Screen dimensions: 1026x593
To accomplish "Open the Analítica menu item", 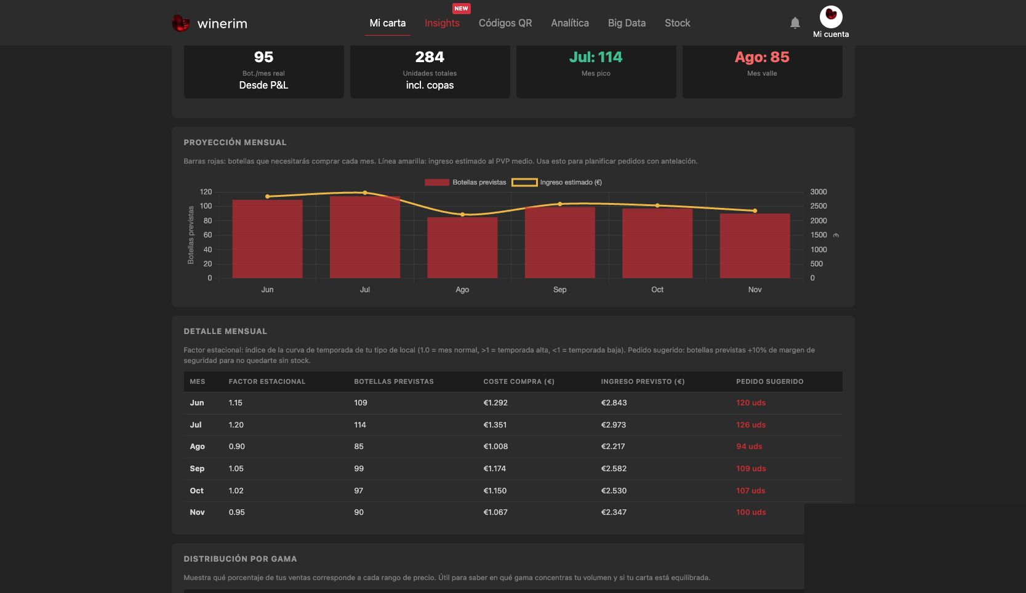I will click(570, 23).
